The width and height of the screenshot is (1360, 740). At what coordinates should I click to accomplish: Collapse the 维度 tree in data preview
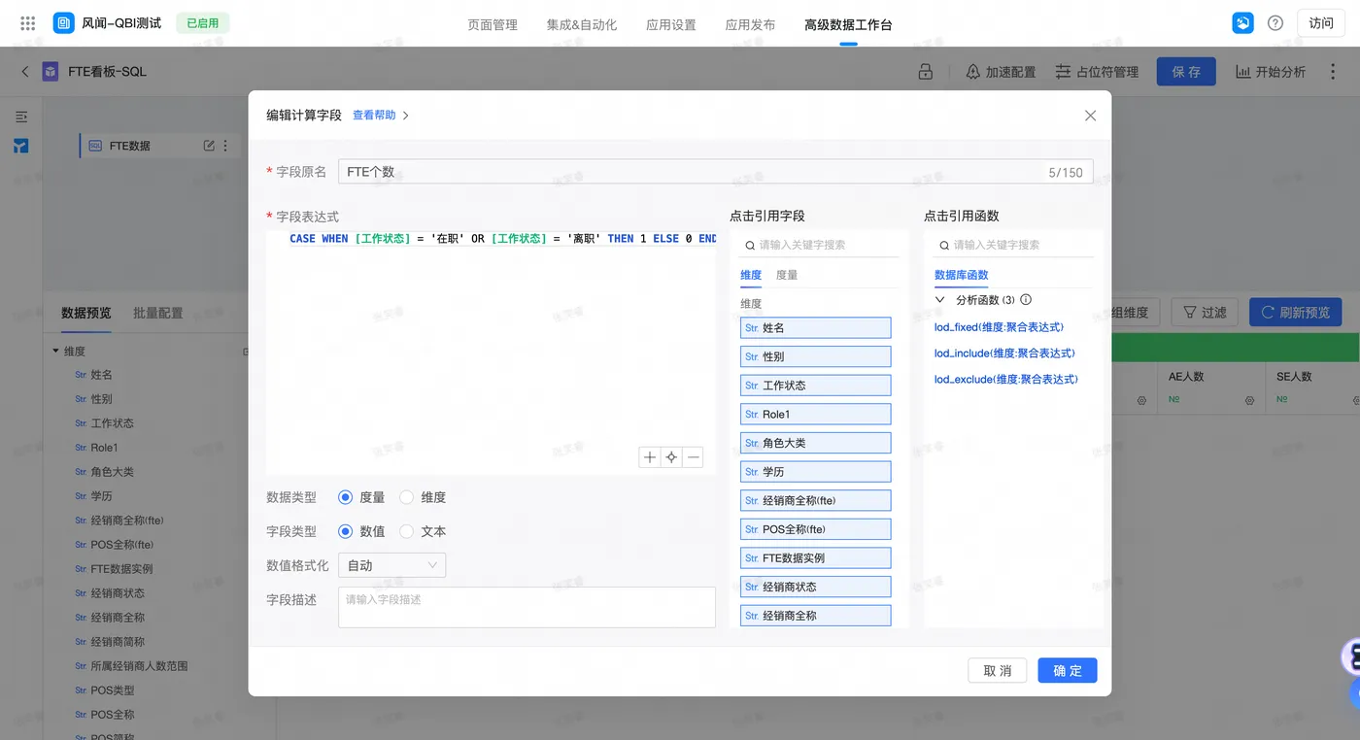coord(56,352)
